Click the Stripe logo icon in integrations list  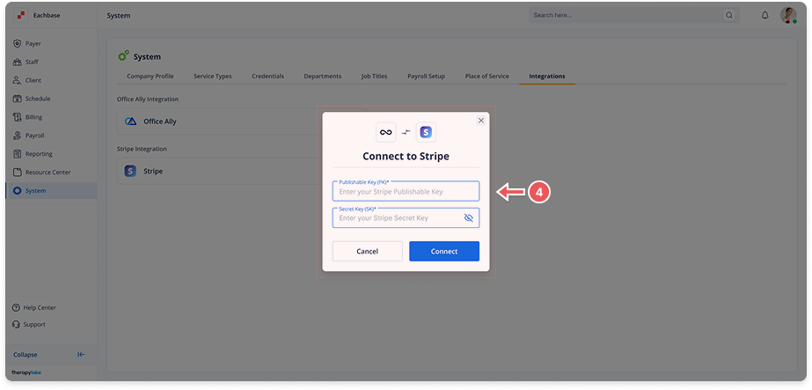coord(130,171)
